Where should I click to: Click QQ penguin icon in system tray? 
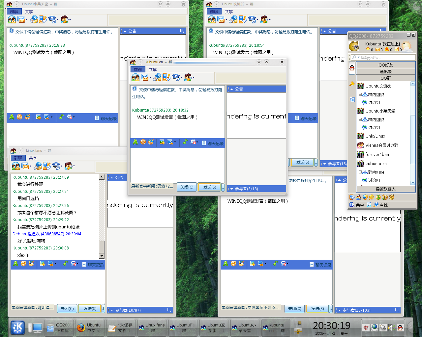400,327
